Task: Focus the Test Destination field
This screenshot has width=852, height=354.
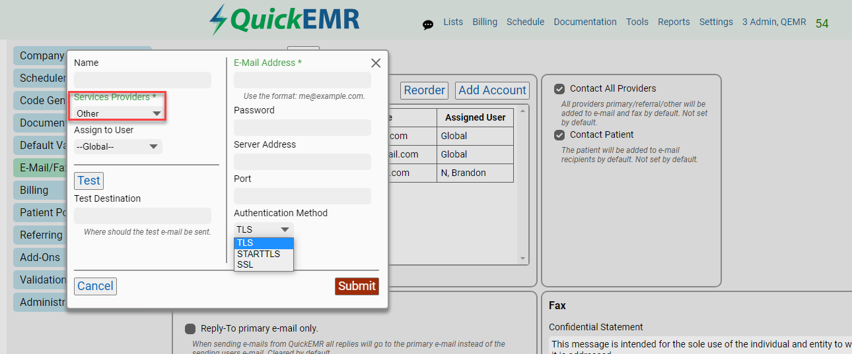Action: point(143,216)
